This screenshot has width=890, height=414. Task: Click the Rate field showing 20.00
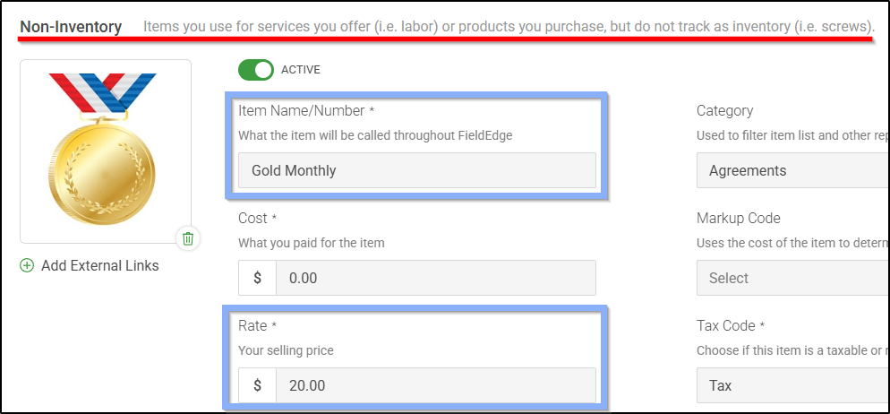click(435, 385)
